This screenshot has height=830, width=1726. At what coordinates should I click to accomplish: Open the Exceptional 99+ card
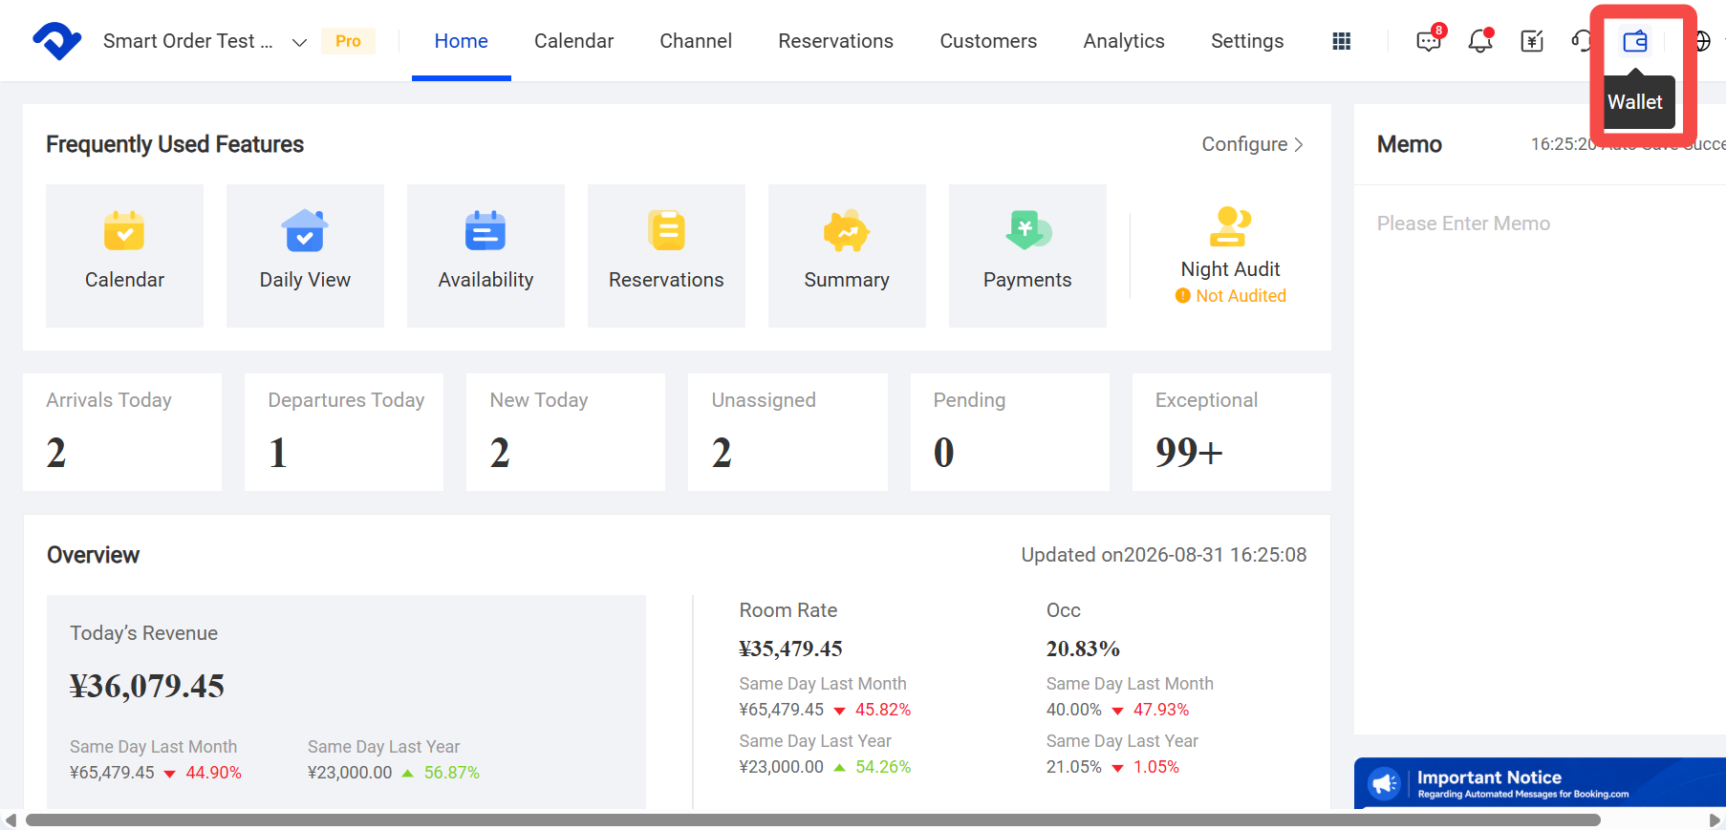point(1232,432)
